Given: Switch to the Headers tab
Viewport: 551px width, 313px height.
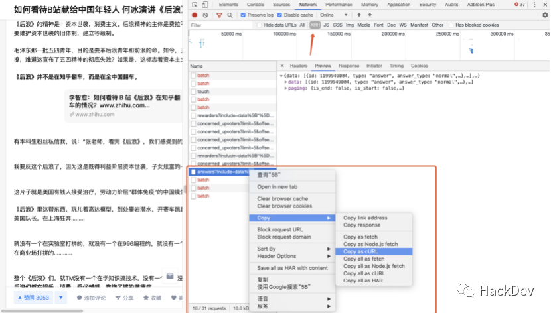Looking at the screenshot, I should [x=298, y=66].
